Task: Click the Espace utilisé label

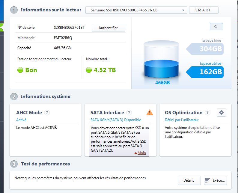Action: [x=210, y=64]
